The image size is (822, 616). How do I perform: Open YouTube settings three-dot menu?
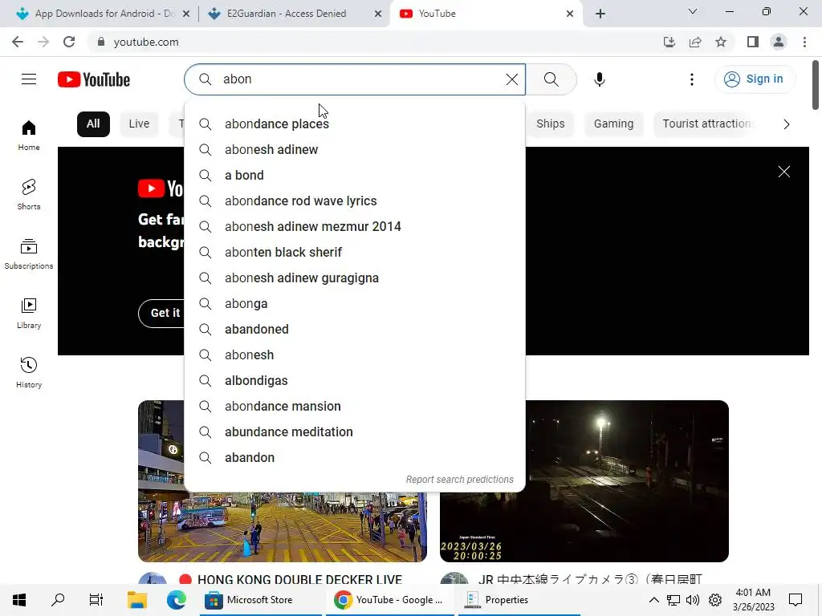click(x=691, y=79)
